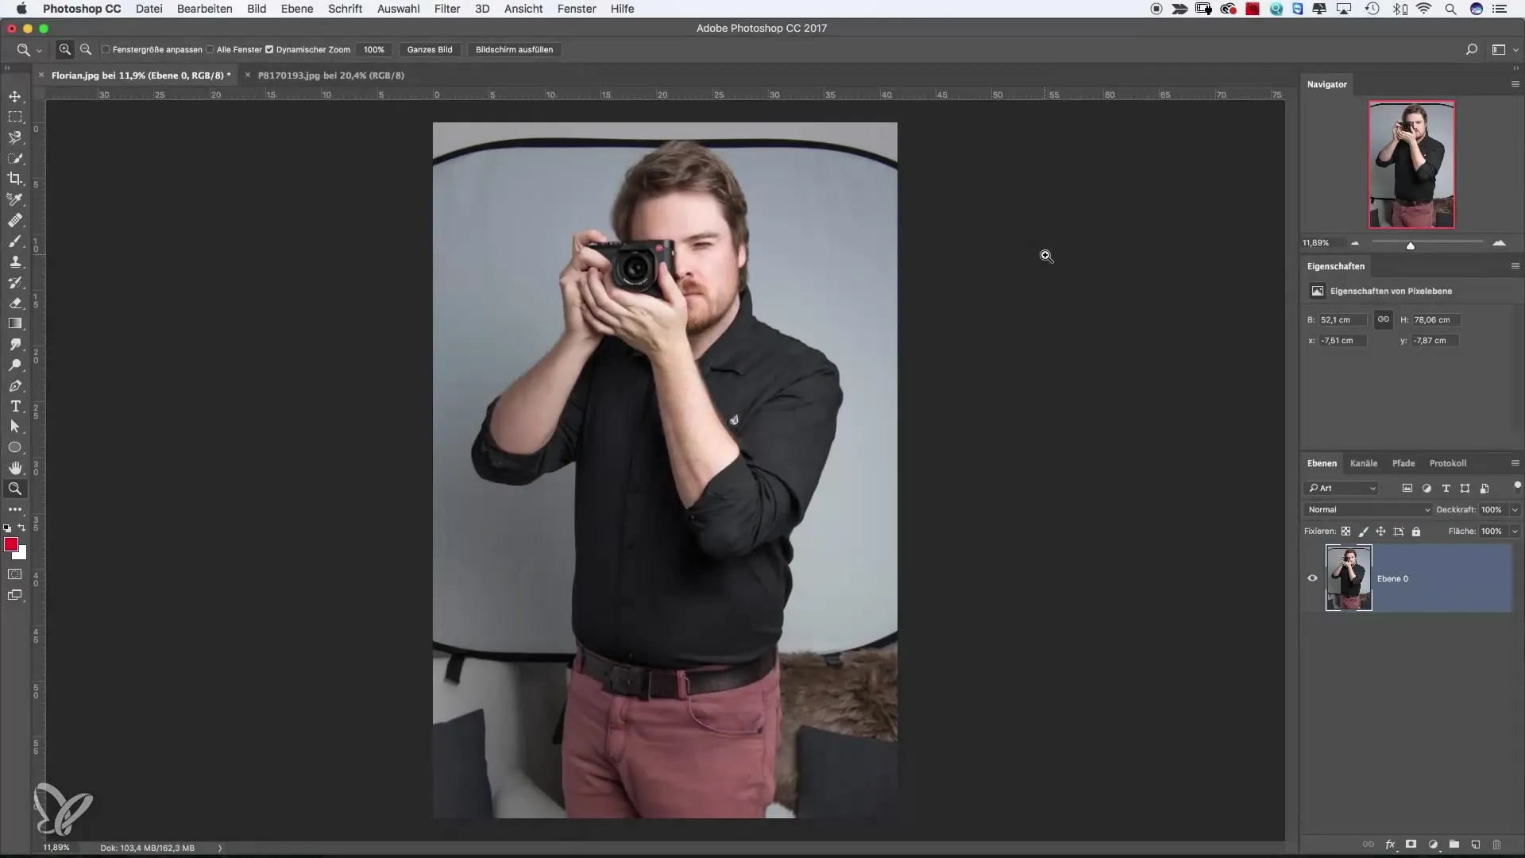
Task: Disable Dynamischer Zoom checkbox
Action: point(269,49)
